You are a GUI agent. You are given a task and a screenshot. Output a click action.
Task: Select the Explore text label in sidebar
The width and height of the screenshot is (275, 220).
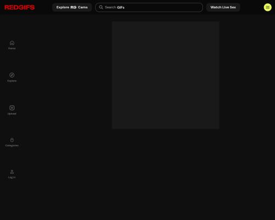click(x=12, y=81)
